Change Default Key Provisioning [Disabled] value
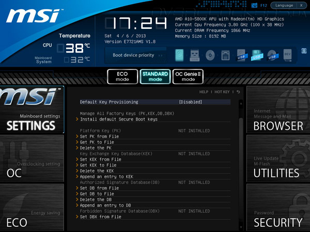The width and height of the screenshot is (310, 232). click(x=190, y=102)
